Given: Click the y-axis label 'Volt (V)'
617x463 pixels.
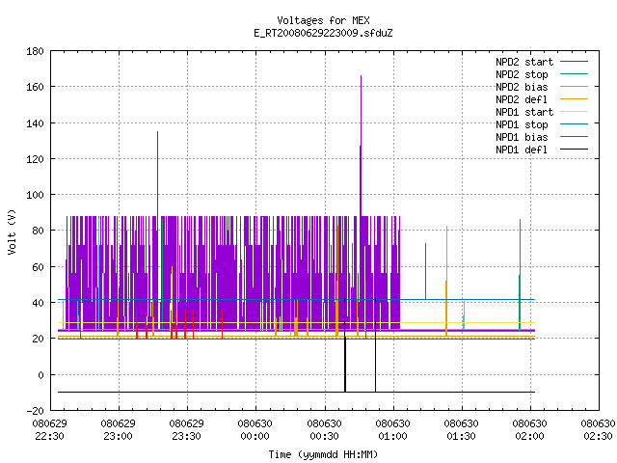Looking at the screenshot, I should coord(12,231).
